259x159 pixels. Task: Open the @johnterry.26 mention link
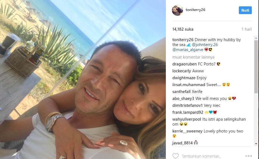[x=205, y=45]
